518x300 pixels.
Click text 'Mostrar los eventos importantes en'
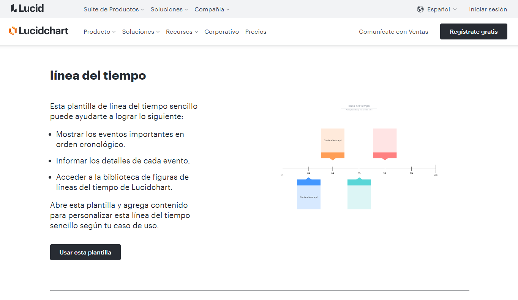(120, 134)
